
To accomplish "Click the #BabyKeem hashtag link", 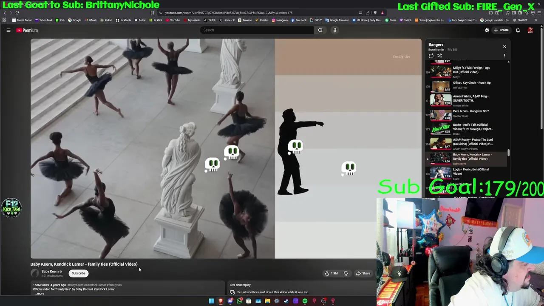I will (75, 285).
